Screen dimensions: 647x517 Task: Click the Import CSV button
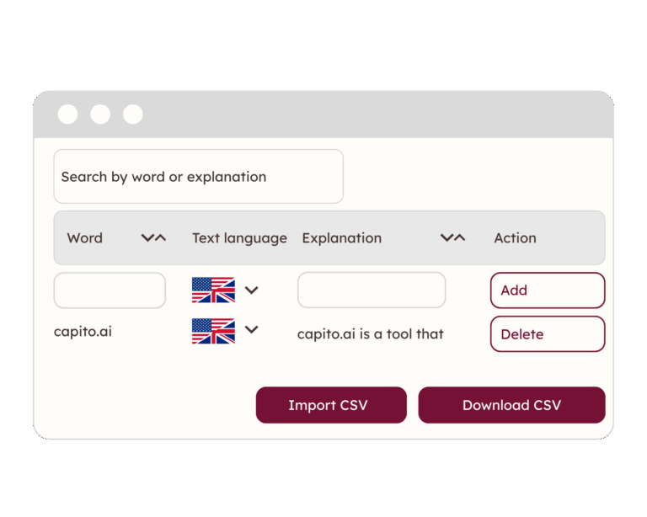point(331,405)
